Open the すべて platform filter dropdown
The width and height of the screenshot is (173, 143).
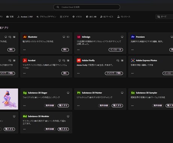(164, 17)
